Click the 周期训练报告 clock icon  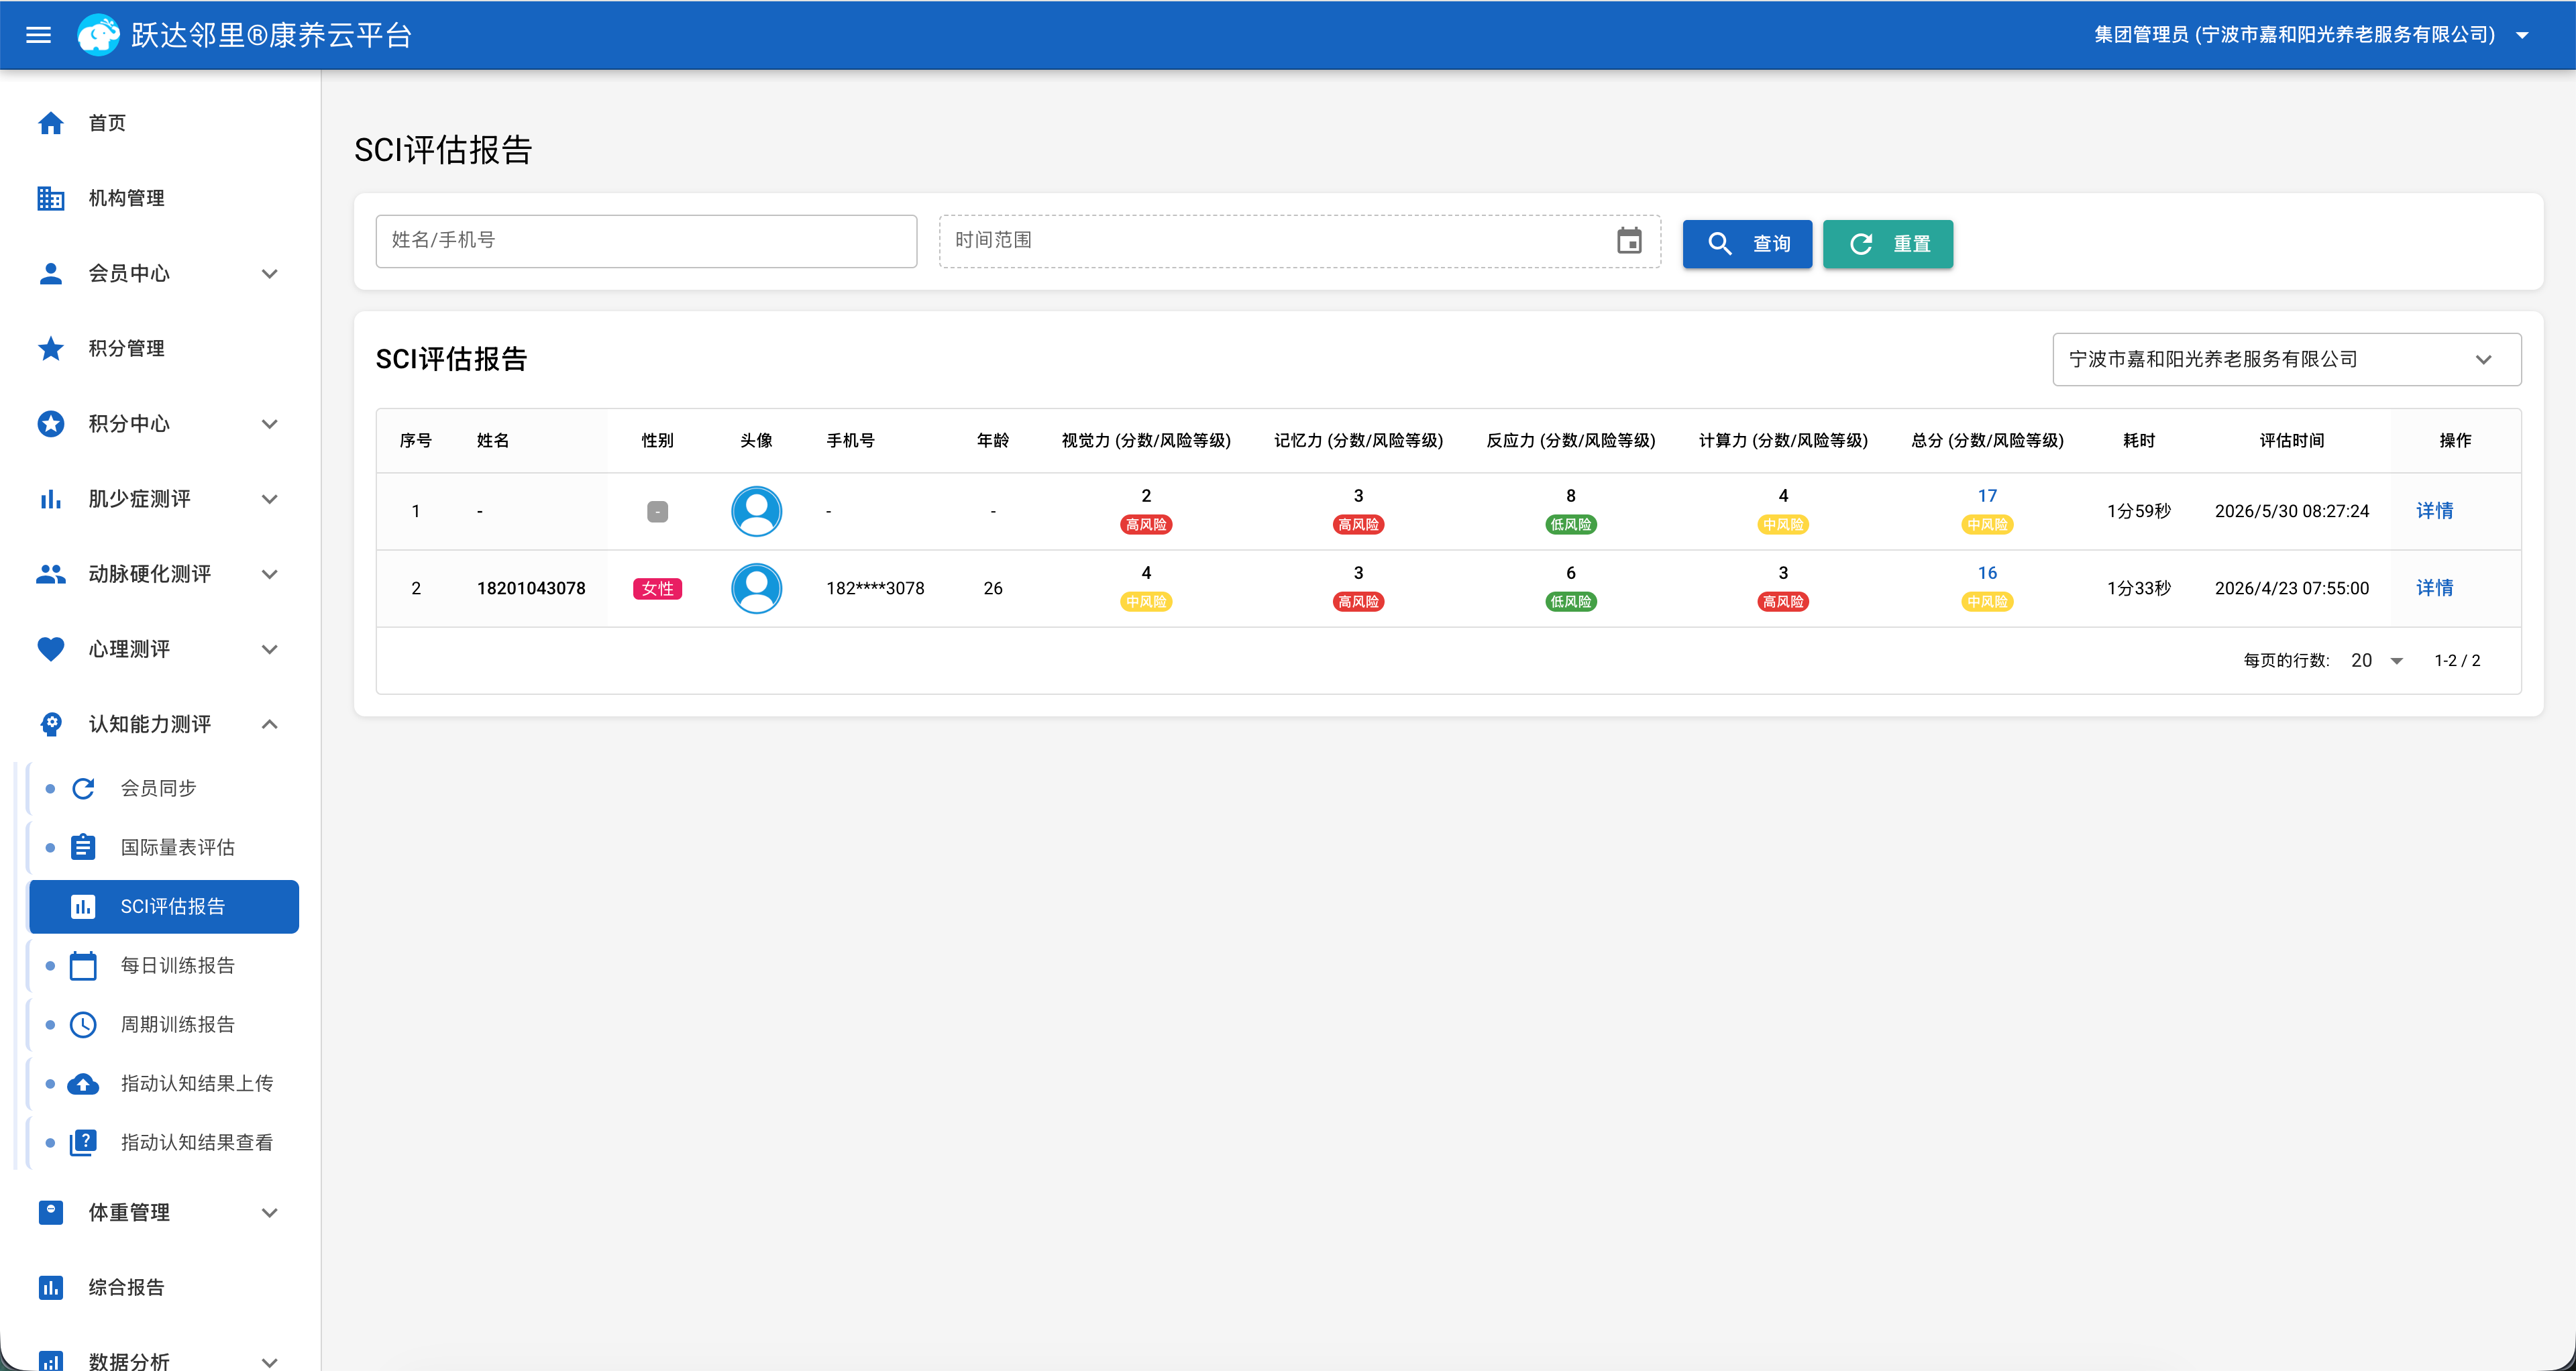pos(83,1025)
